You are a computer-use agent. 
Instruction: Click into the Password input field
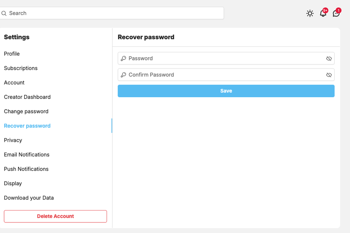coord(226,58)
